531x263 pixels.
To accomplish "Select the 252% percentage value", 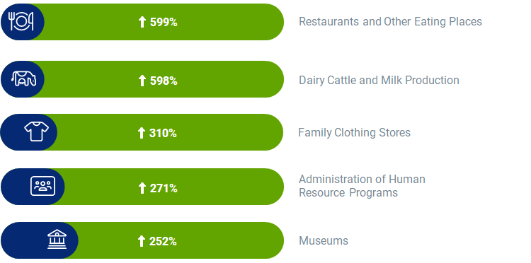I will pos(163,241).
